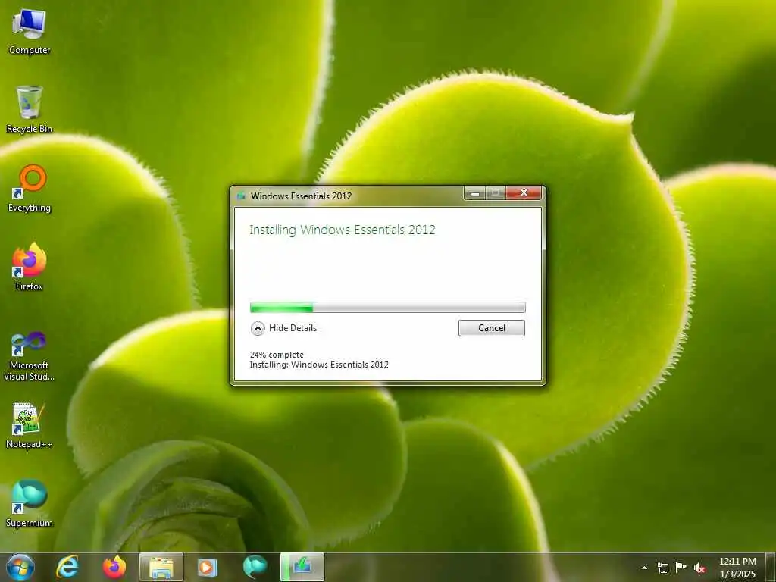The width and height of the screenshot is (776, 582).
Task: Launch Firefox from the taskbar
Action: [x=114, y=567]
